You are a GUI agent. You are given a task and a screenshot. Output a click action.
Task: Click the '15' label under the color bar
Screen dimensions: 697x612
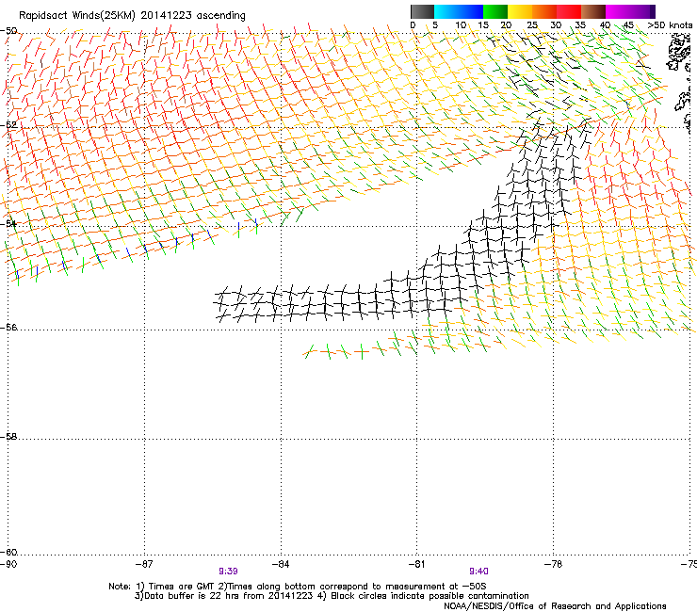pos(483,25)
